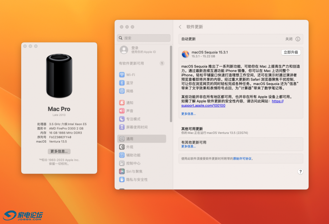Close the System Settings window
Viewport: 329px width, 224px height.
coord(122,27)
